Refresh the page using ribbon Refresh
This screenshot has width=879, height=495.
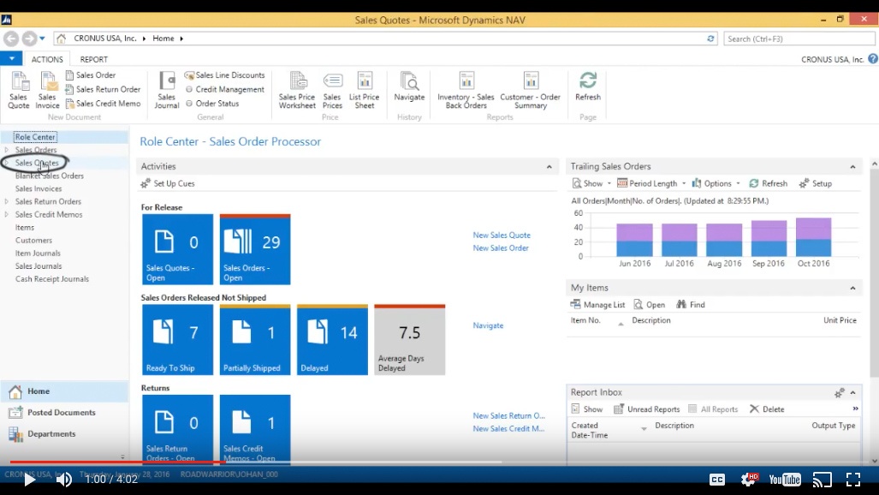[587, 87]
